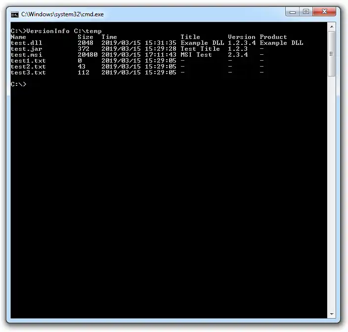Click the title text C:\Windows\system32\cmd.exe

[62, 14]
